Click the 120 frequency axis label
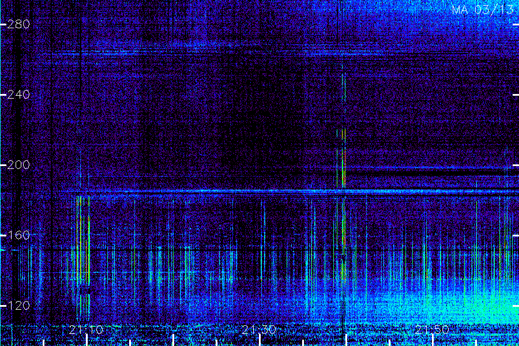 (18, 305)
